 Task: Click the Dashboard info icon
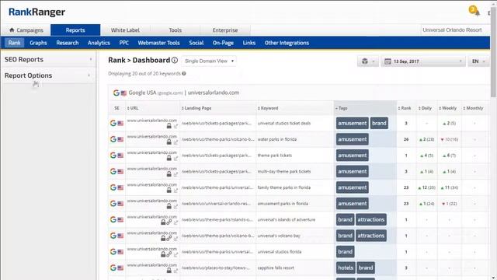pyautogui.click(x=175, y=60)
